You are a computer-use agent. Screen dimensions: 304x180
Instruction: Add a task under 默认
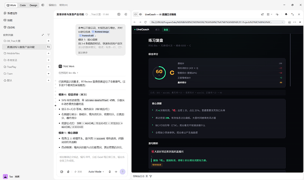[x=48, y=80]
